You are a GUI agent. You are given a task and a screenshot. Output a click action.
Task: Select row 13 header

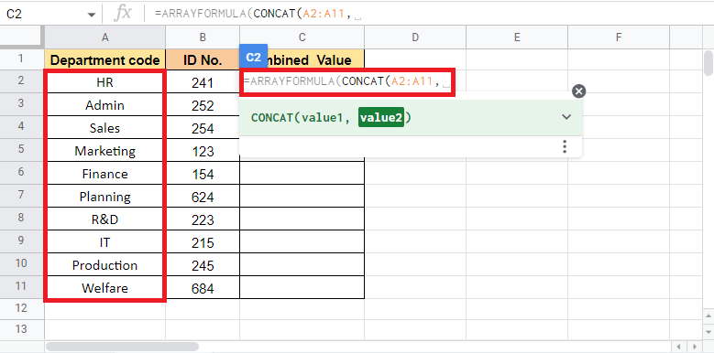pyautogui.click(x=21, y=329)
